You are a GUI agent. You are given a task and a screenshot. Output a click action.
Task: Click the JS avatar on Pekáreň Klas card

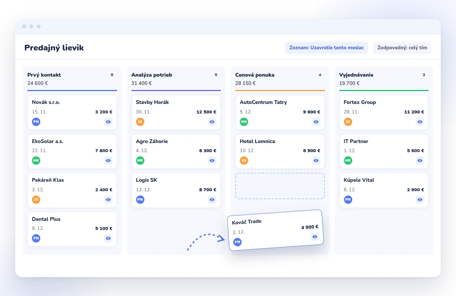pyautogui.click(x=36, y=200)
